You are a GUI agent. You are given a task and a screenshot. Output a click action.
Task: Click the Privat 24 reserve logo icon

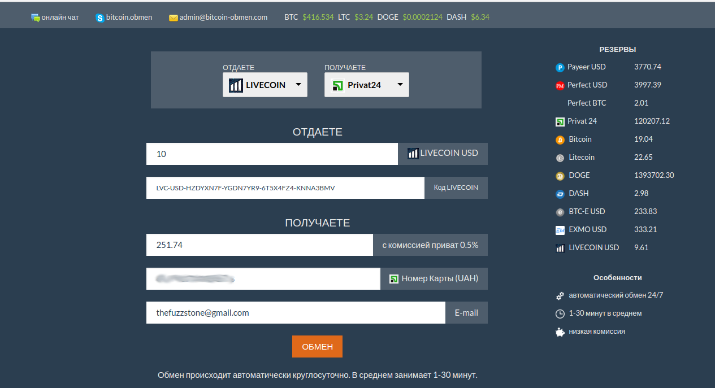tap(560, 121)
